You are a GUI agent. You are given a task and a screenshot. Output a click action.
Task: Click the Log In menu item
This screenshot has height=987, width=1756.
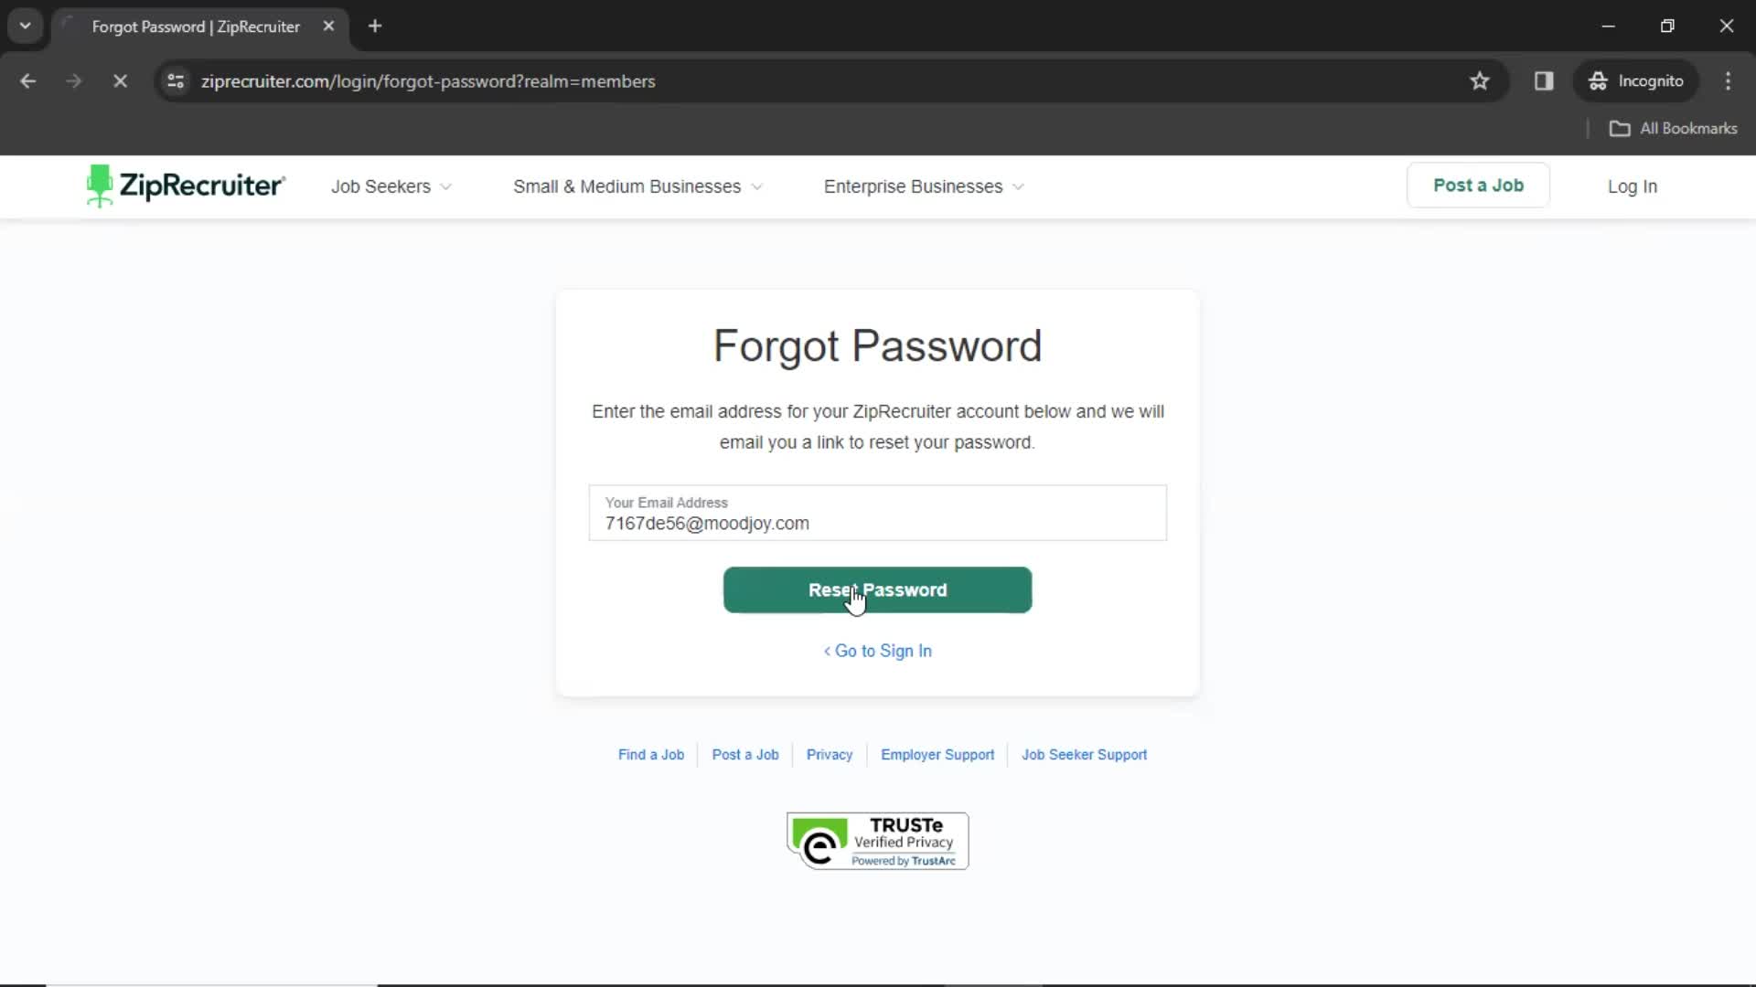pos(1632,186)
